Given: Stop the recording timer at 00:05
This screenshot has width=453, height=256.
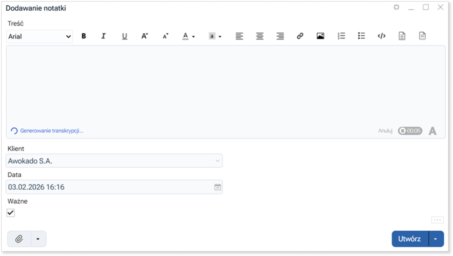Looking at the screenshot, I should 410,131.
